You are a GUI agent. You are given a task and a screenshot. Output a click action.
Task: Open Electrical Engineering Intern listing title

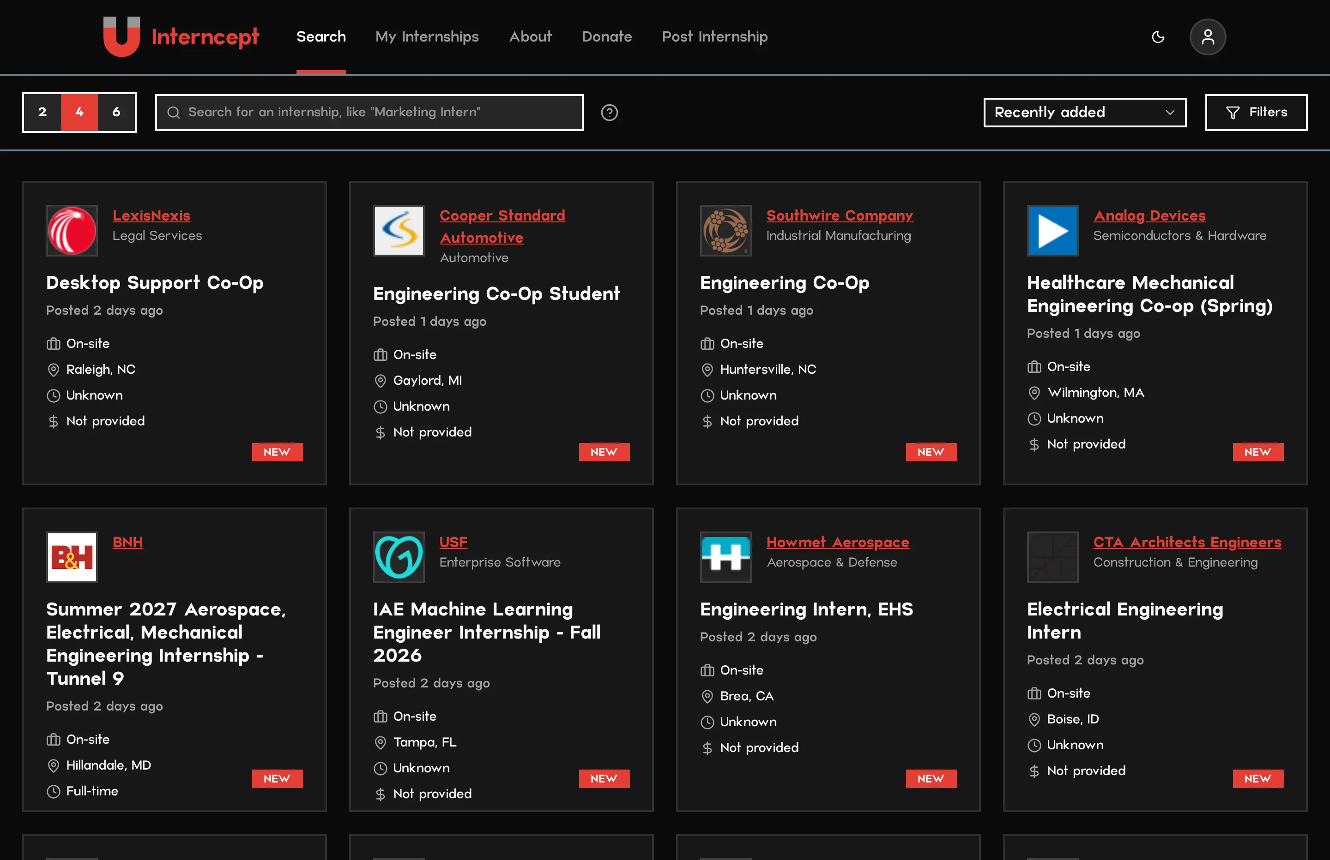click(x=1125, y=621)
